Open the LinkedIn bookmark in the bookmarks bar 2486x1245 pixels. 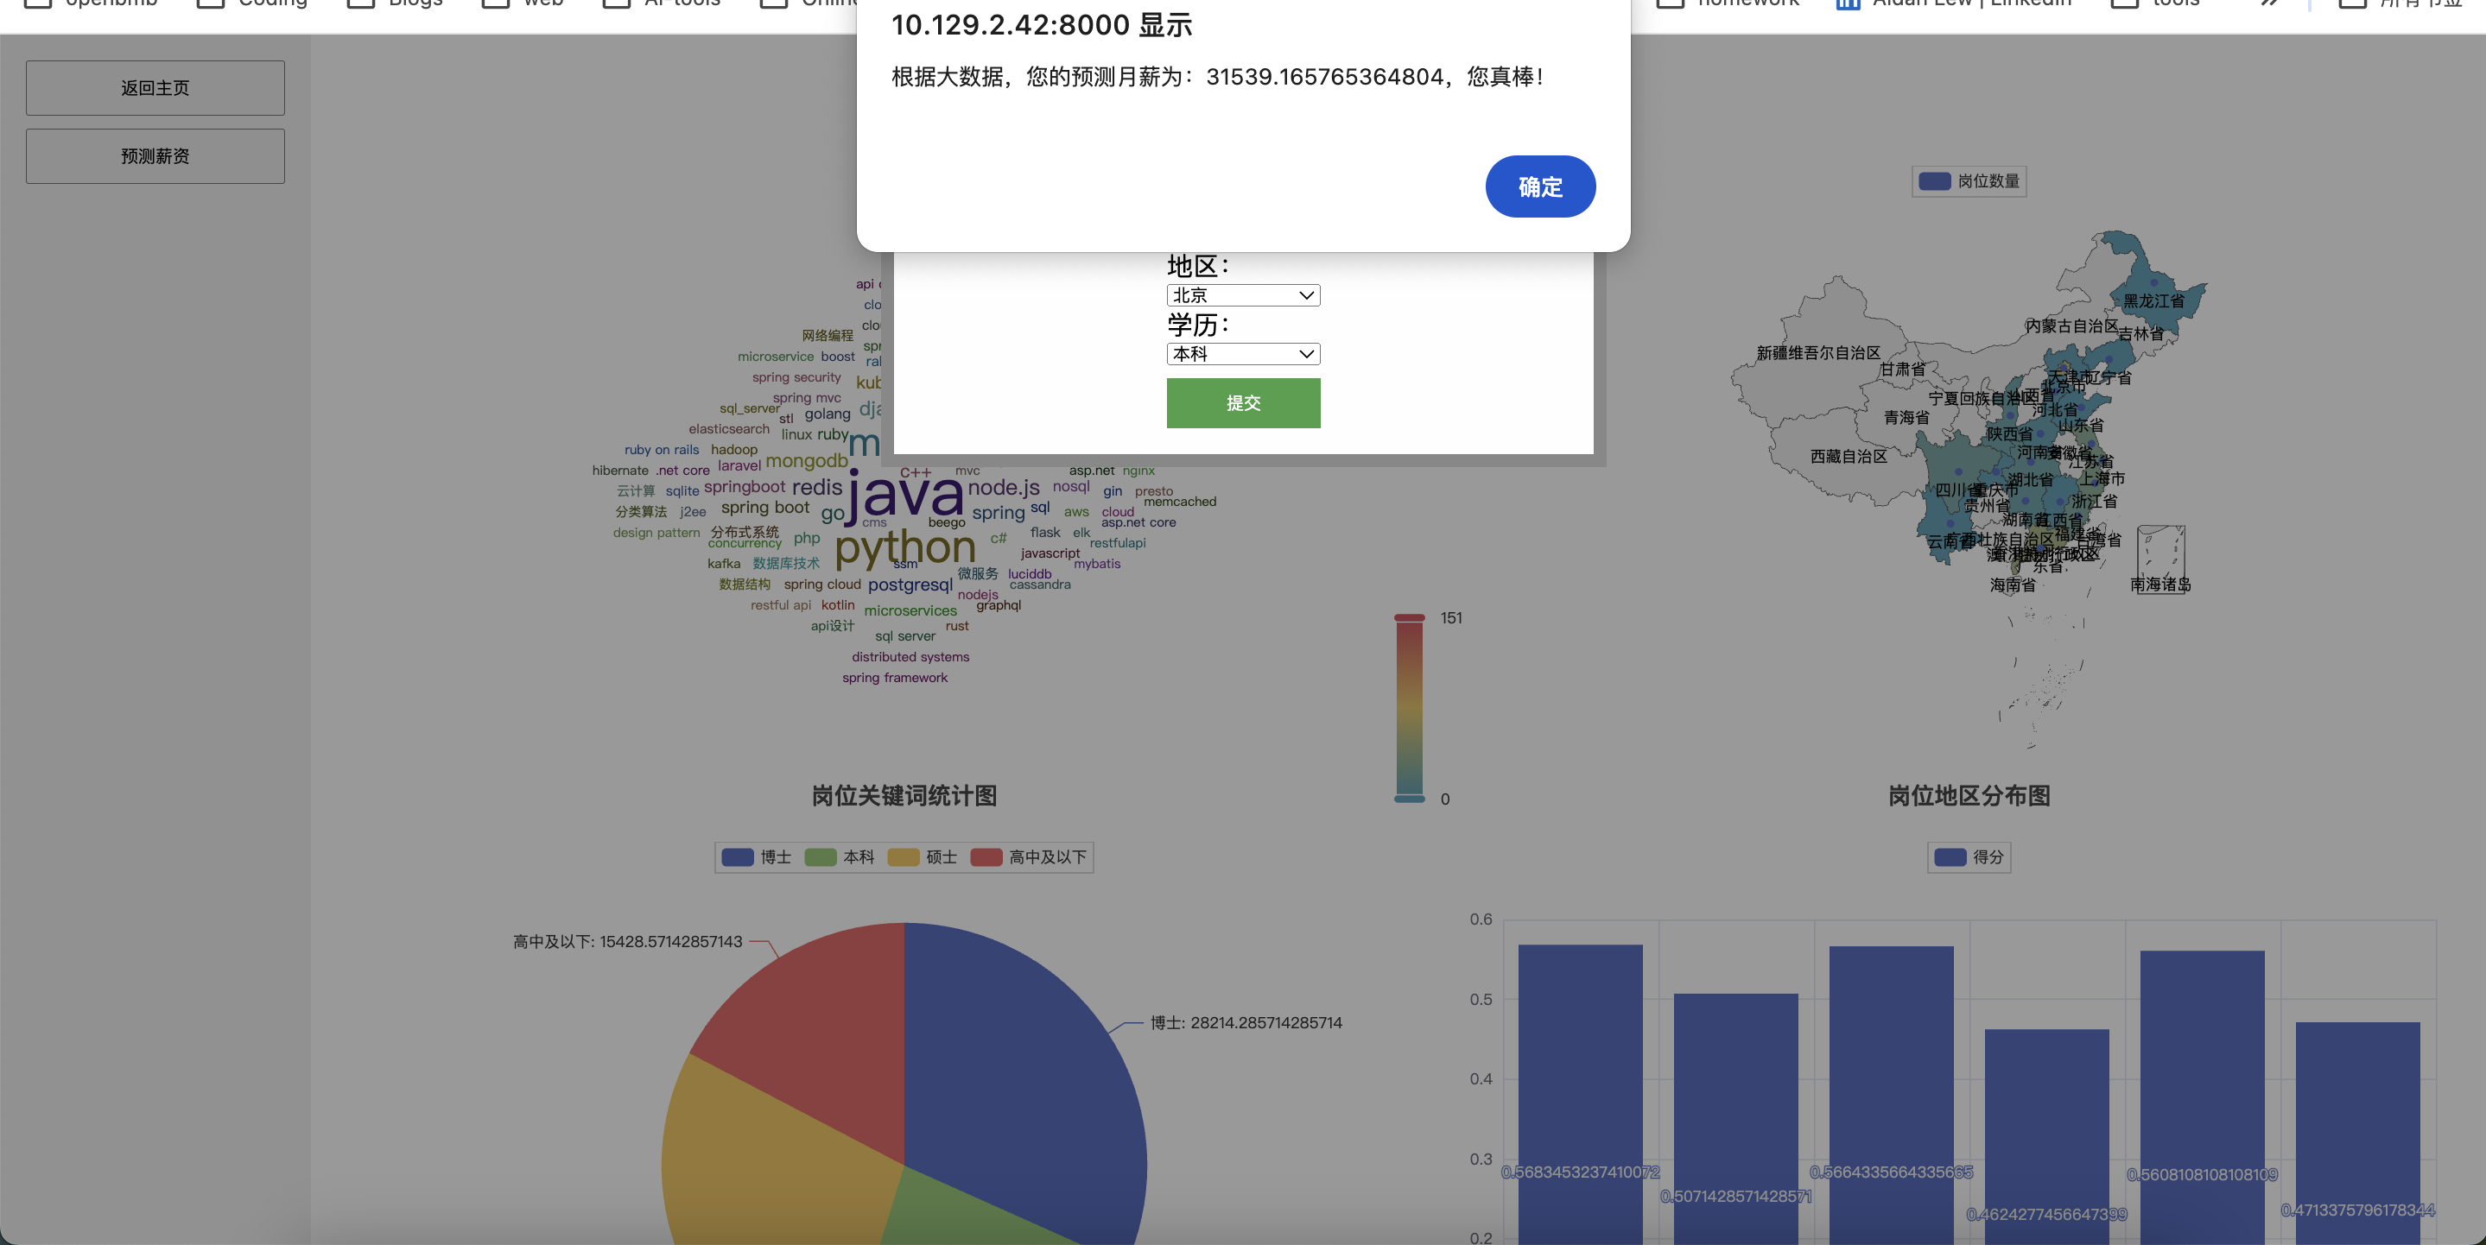(1954, 3)
